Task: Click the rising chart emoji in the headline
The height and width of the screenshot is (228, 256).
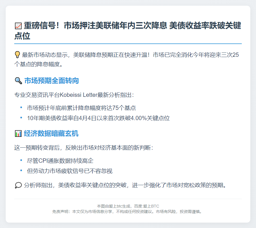Action: (x=18, y=26)
